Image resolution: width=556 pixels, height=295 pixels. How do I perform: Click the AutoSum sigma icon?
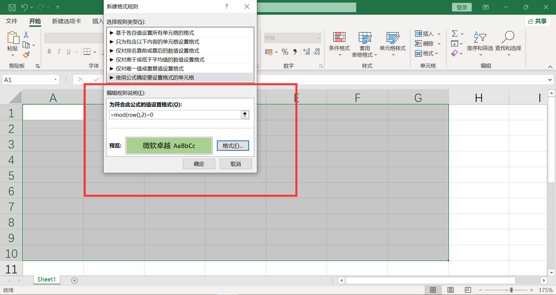click(x=455, y=34)
